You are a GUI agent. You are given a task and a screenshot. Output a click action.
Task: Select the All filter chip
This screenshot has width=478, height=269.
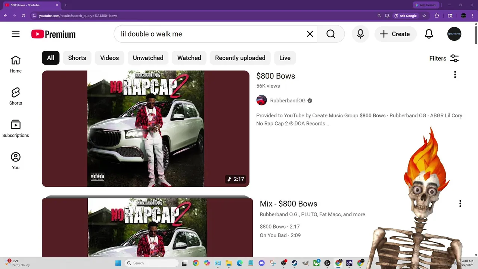point(50,58)
